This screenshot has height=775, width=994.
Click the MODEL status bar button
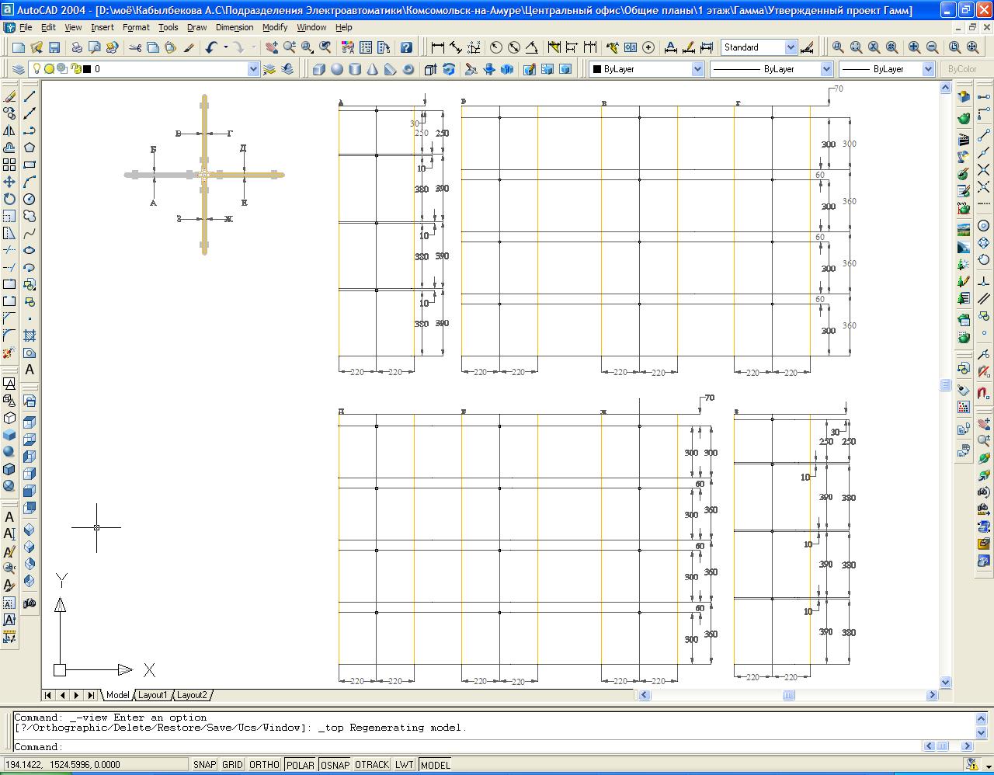click(435, 765)
